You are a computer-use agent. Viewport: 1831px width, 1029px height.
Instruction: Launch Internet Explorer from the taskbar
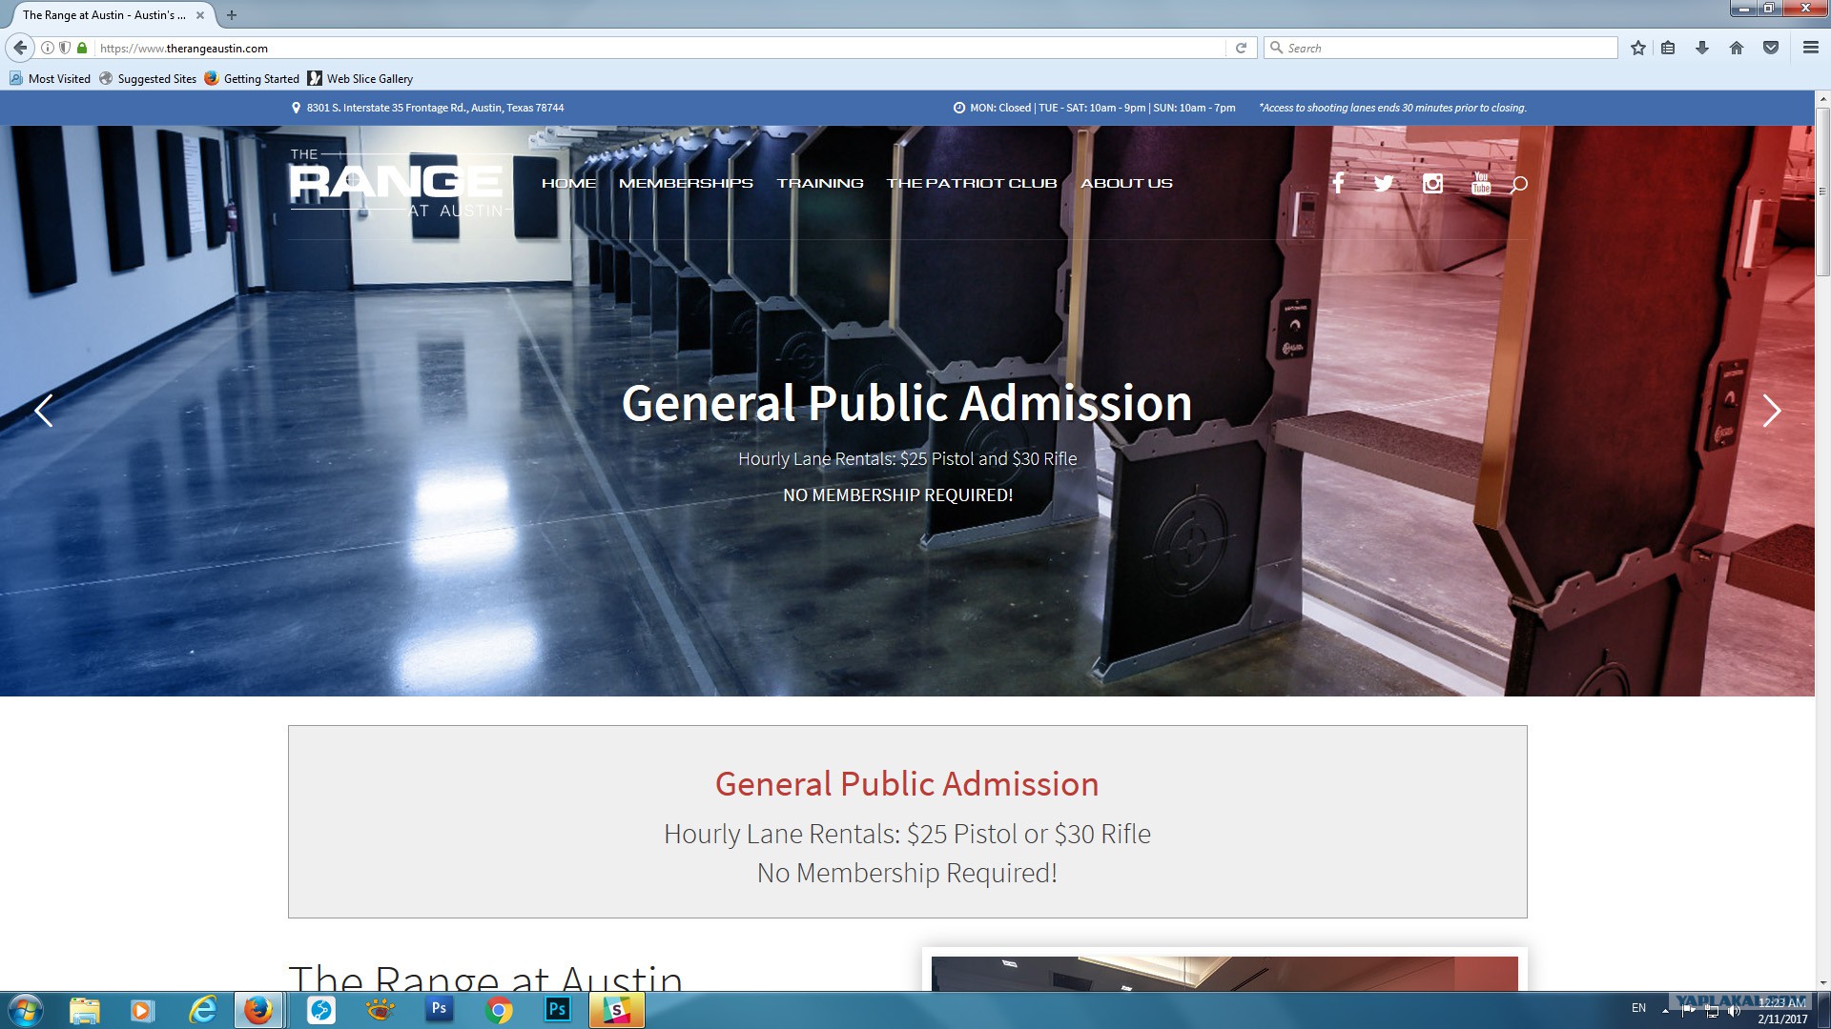[x=202, y=1010]
